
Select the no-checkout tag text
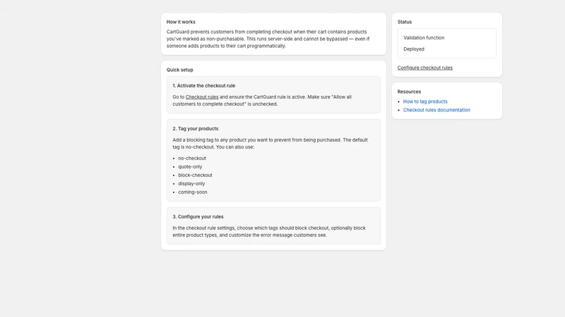pyautogui.click(x=192, y=158)
